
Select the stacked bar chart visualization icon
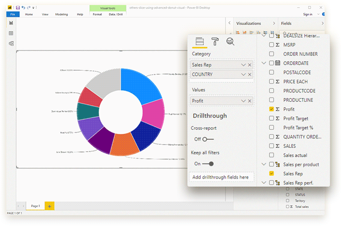click(x=238, y=32)
